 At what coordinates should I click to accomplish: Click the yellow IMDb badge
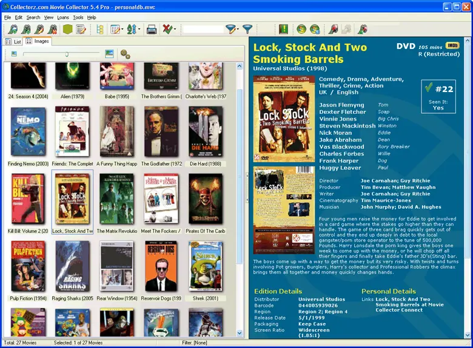pyautogui.click(x=452, y=45)
